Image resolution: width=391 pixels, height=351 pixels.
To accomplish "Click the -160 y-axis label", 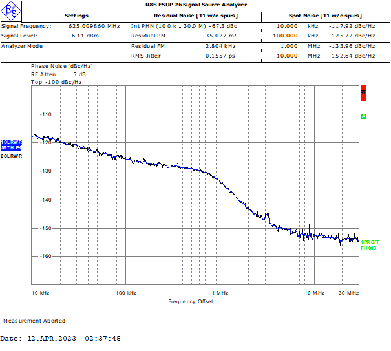I will [46, 256].
